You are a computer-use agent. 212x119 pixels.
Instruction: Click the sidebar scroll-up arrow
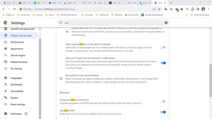coord(40,29)
